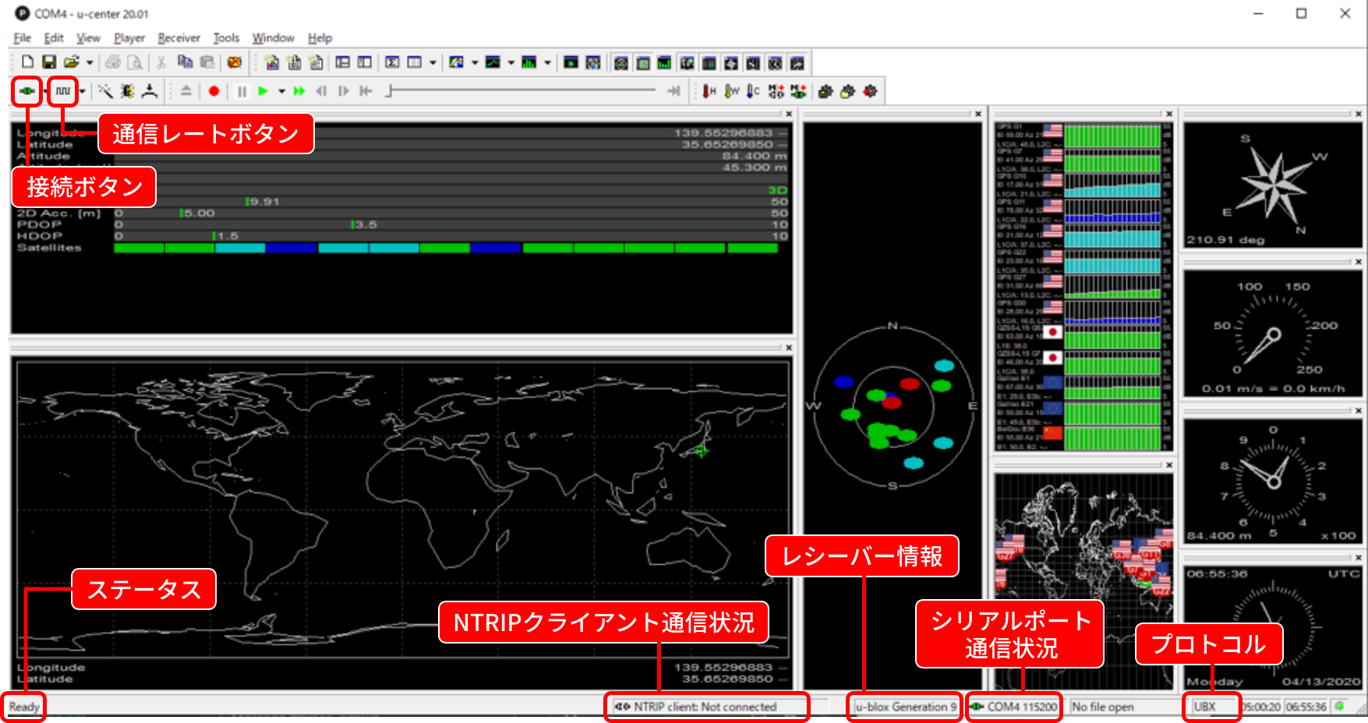This screenshot has width=1368, height=723.
Task: Click the eject icon in the player toolbar
Action: pos(186,91)
